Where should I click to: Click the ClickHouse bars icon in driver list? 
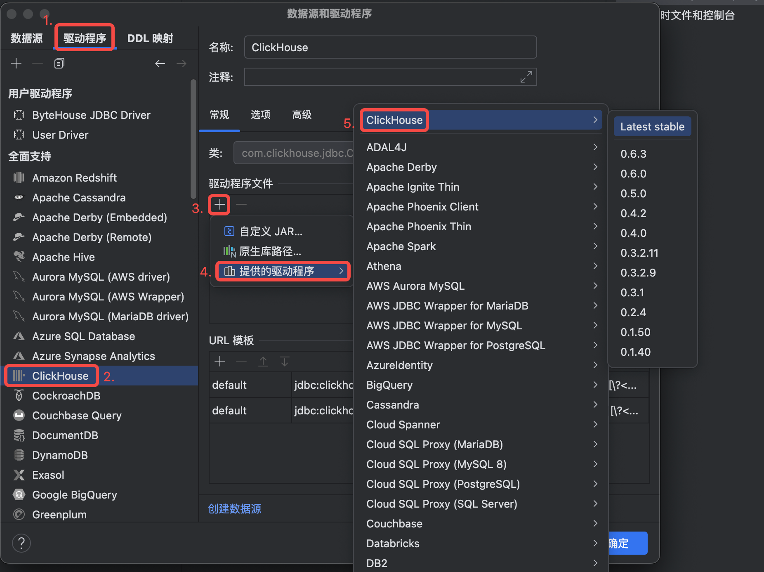(19, 376)
